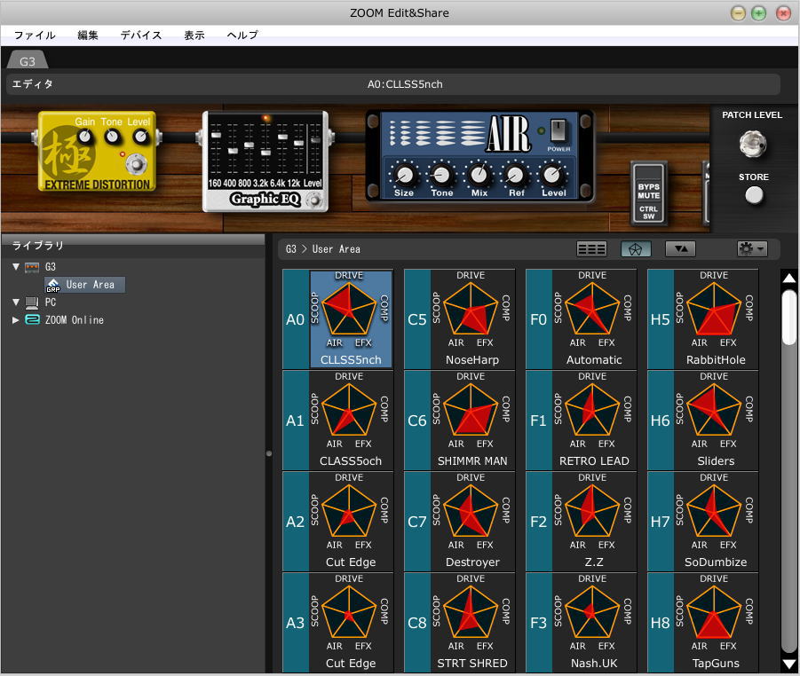The width and height of the screenshot is (800, 676).
Task: Toggle the Extreme Distortion footswitch
Action: (x=136, y=163)
